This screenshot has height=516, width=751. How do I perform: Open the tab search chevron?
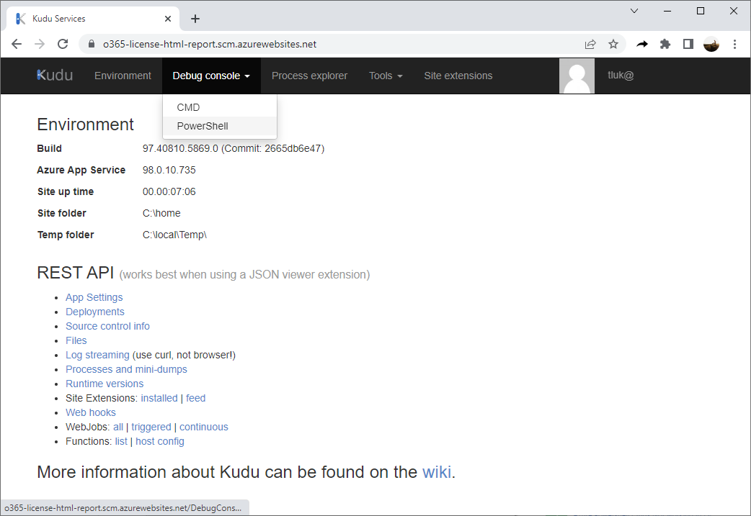634,11
